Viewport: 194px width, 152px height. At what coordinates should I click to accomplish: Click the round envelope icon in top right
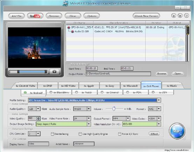coord(180,16)
